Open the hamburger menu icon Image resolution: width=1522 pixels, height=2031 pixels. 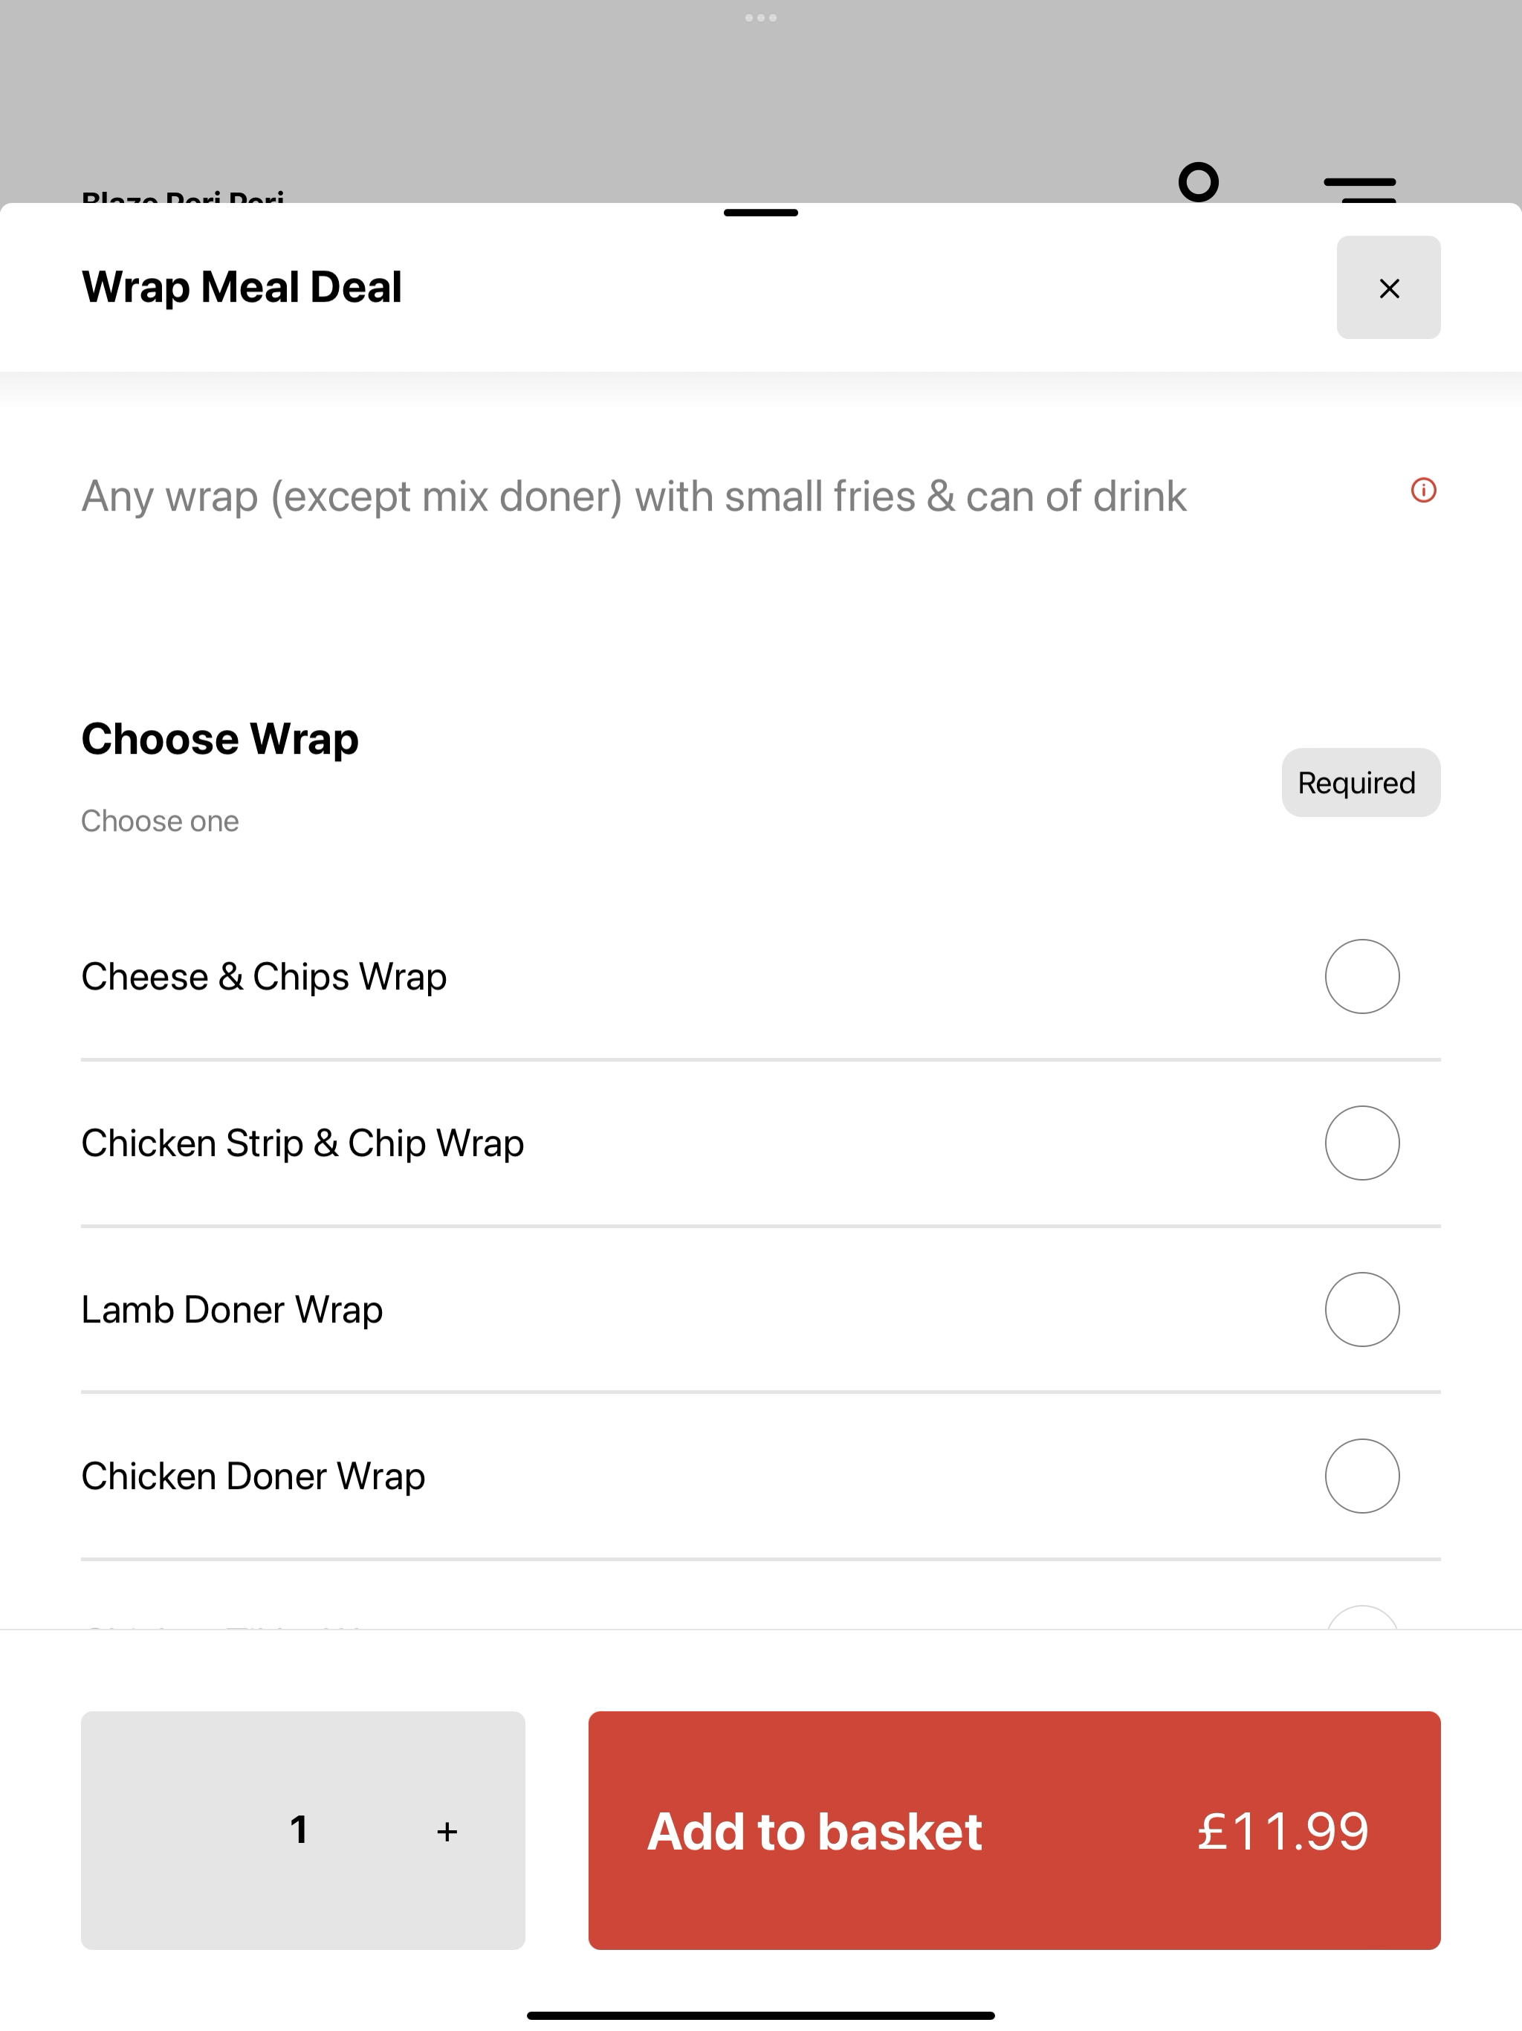point(1359,189)
